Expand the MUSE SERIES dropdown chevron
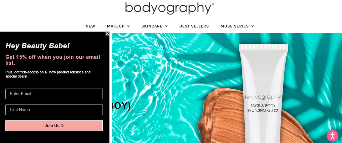The width and height of the screenshot is (342, 143). pos(253,26)
